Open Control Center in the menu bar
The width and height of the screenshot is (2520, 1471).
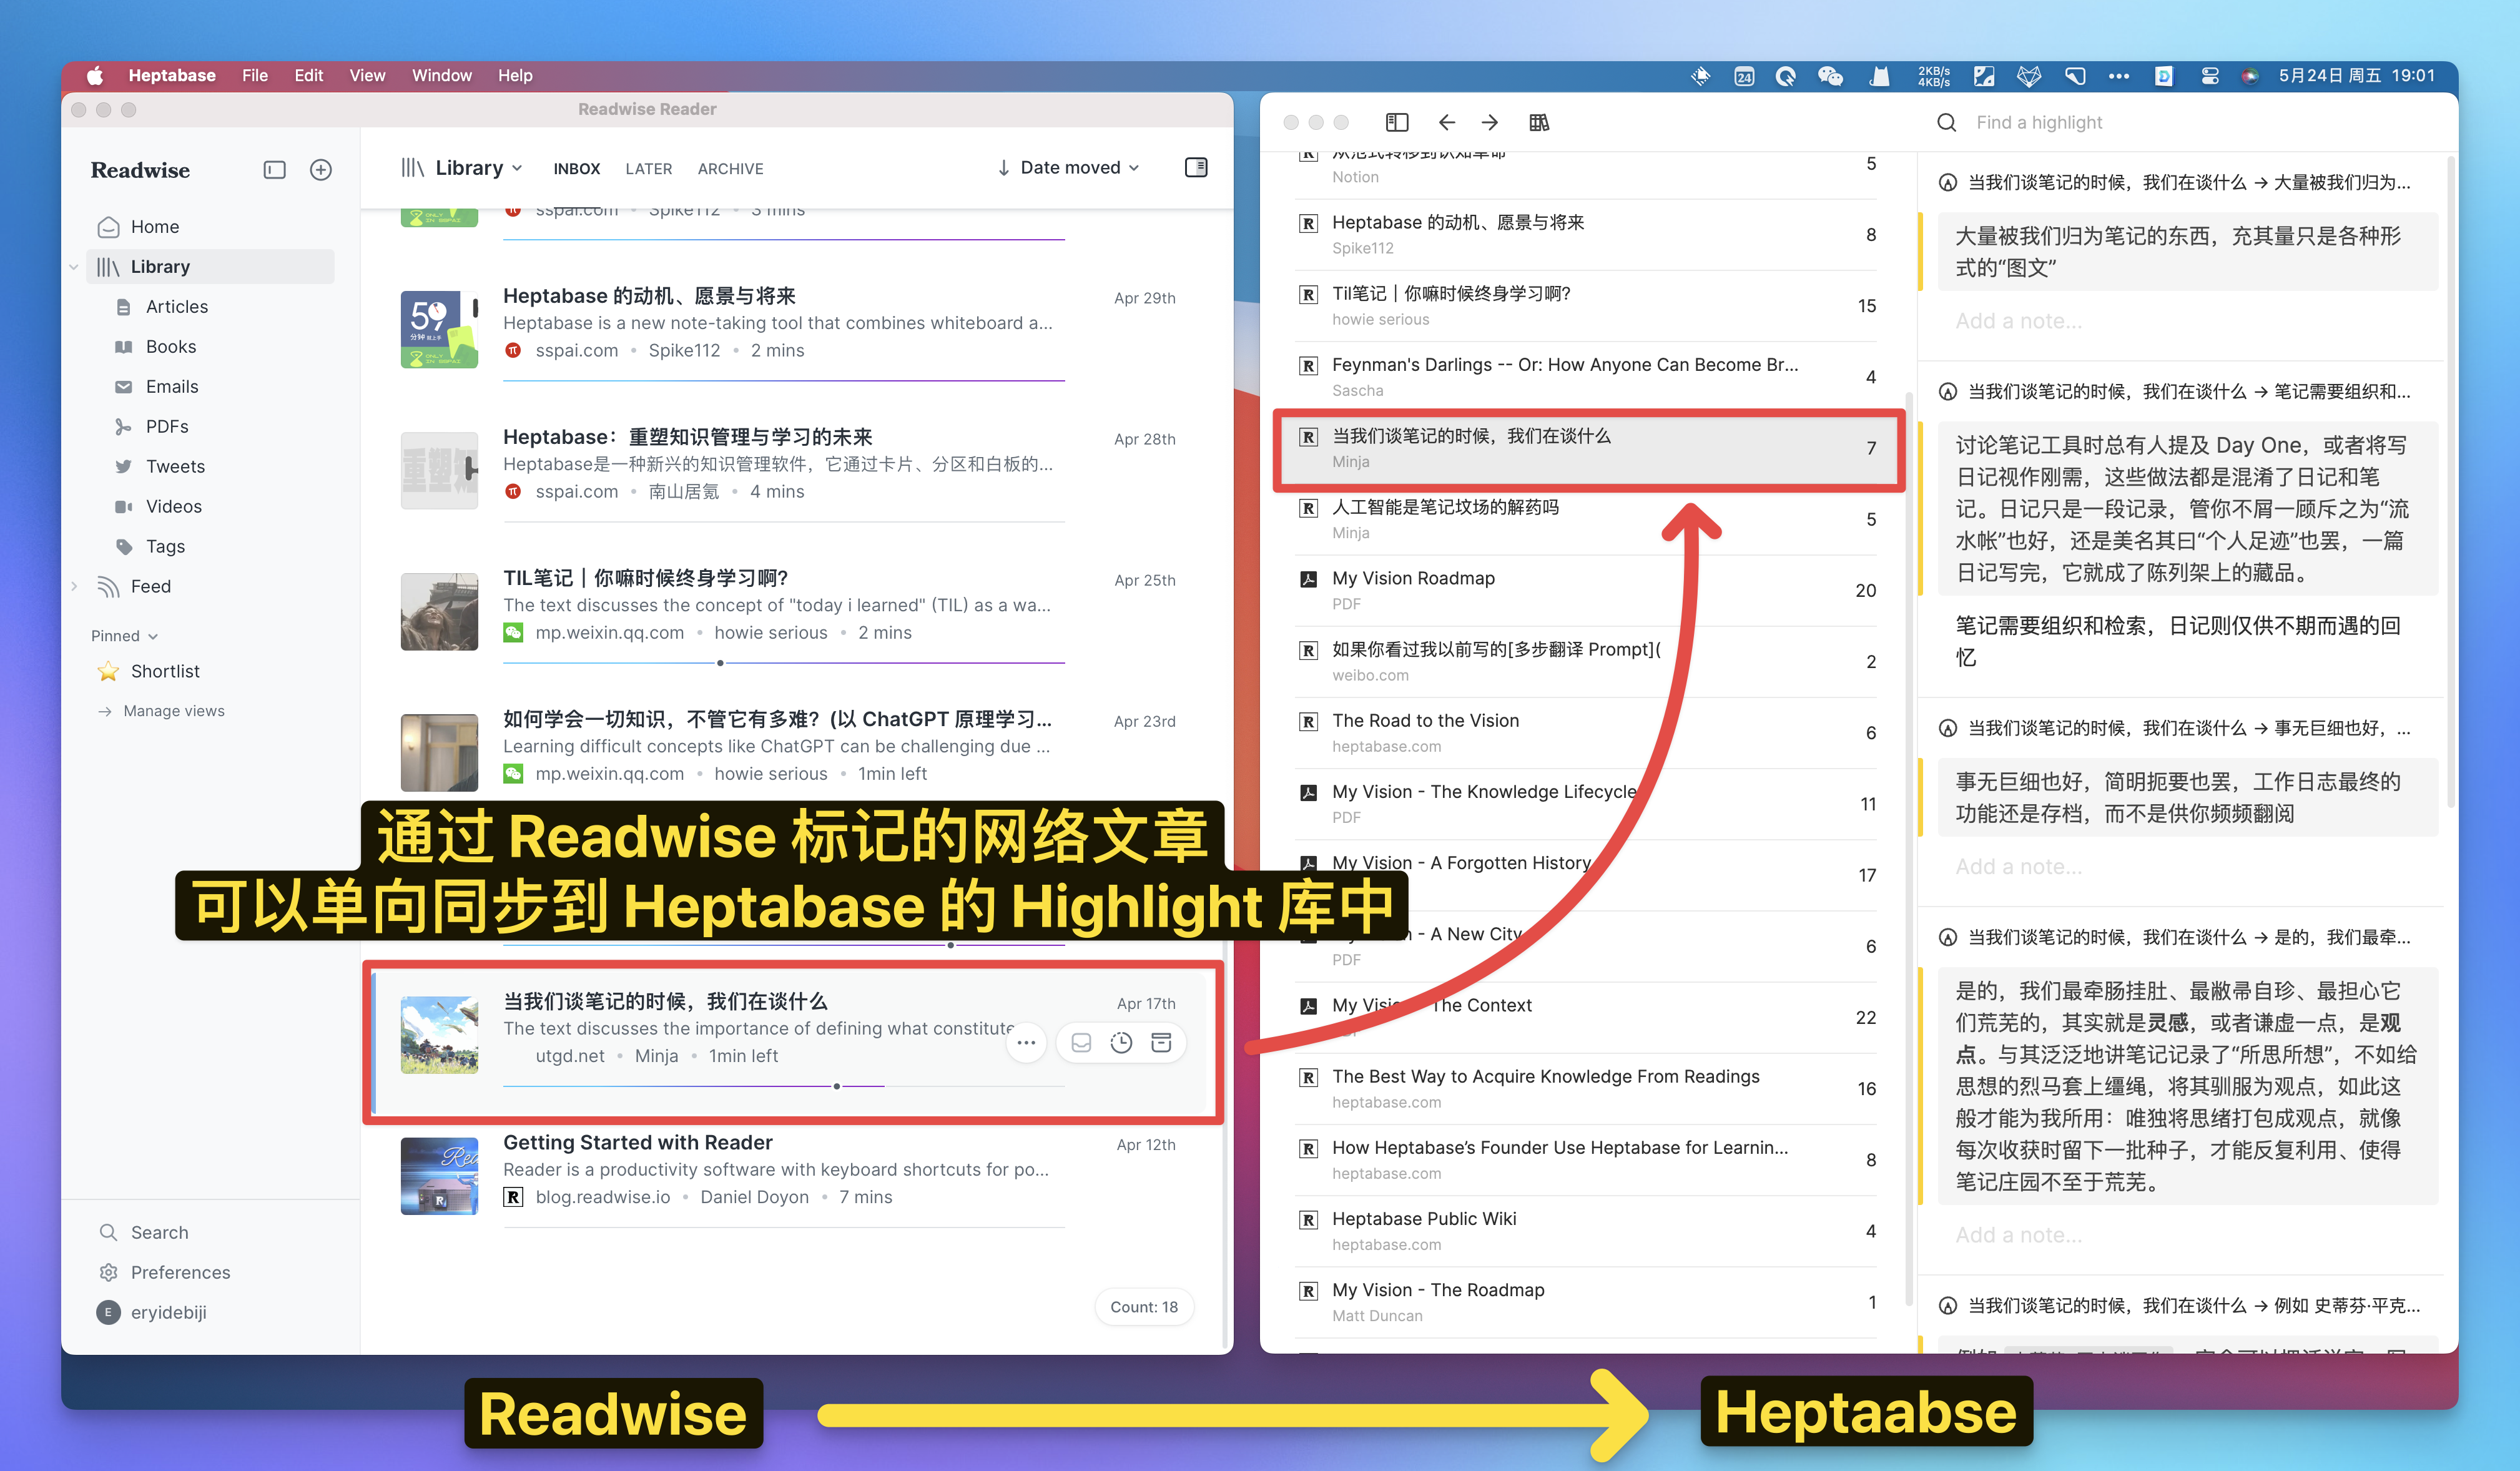(2210, 76)
